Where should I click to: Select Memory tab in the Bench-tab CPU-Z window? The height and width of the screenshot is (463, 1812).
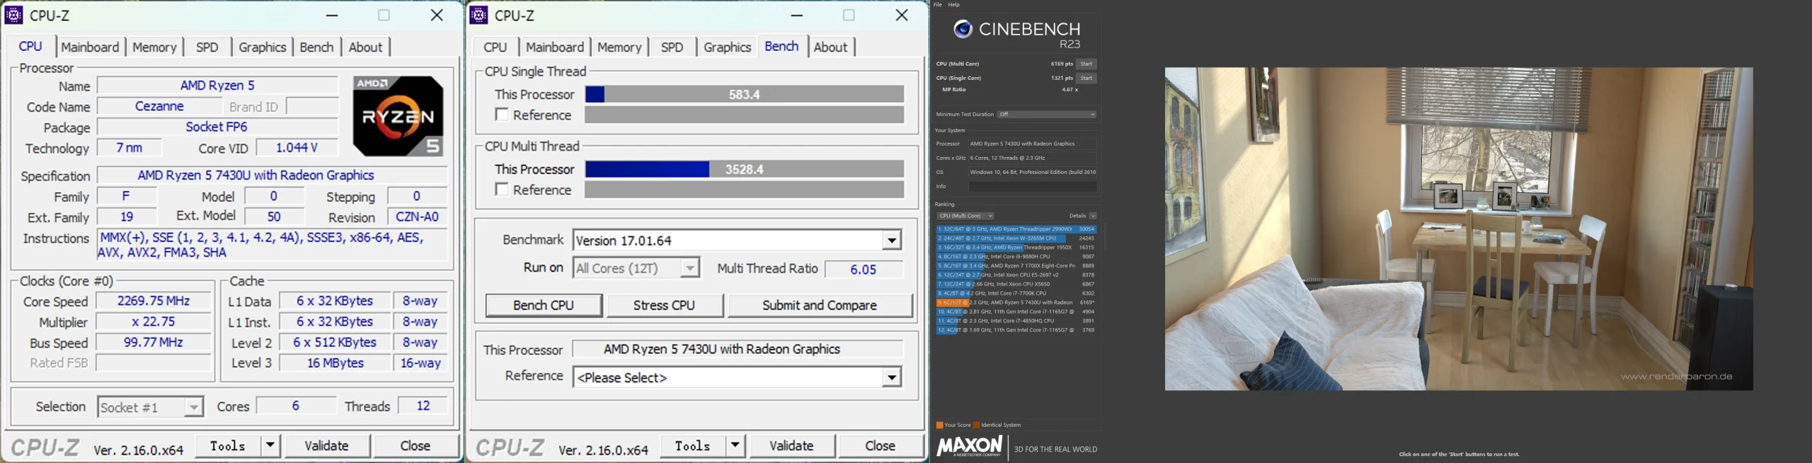pyautogui.click(x=619, y=47)
